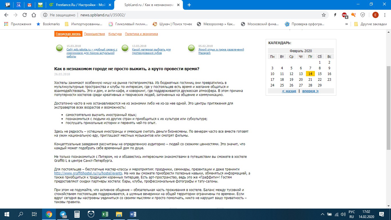
Task: Reload the current page
Action: pos(25,15)
